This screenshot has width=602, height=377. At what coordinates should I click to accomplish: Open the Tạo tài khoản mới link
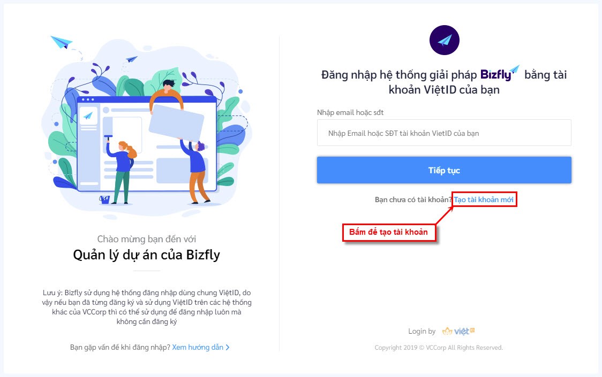(483, 199)
